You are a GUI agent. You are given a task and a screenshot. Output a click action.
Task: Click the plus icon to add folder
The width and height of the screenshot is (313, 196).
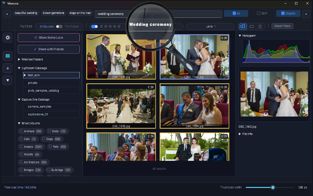[x=8, y=68]
